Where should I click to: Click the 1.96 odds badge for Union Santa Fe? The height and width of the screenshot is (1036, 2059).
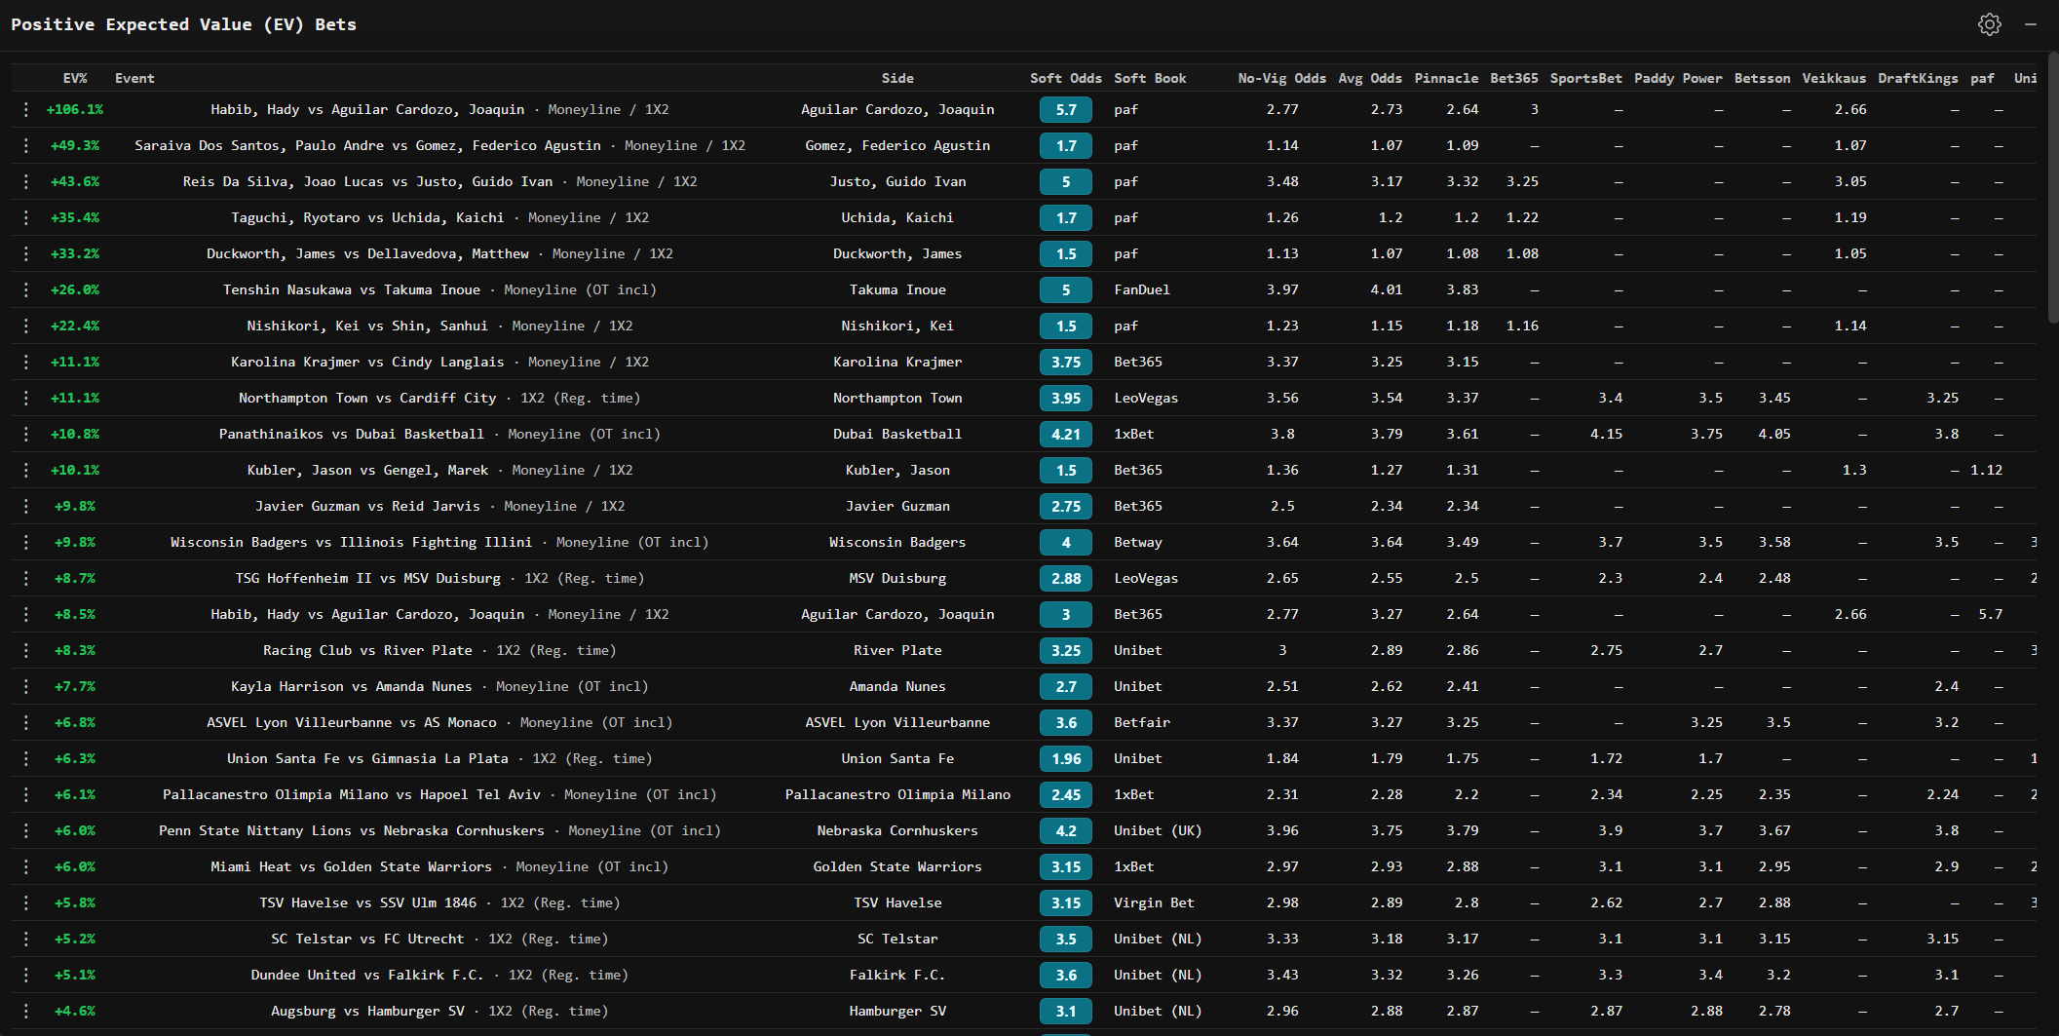click(1066, 758)
